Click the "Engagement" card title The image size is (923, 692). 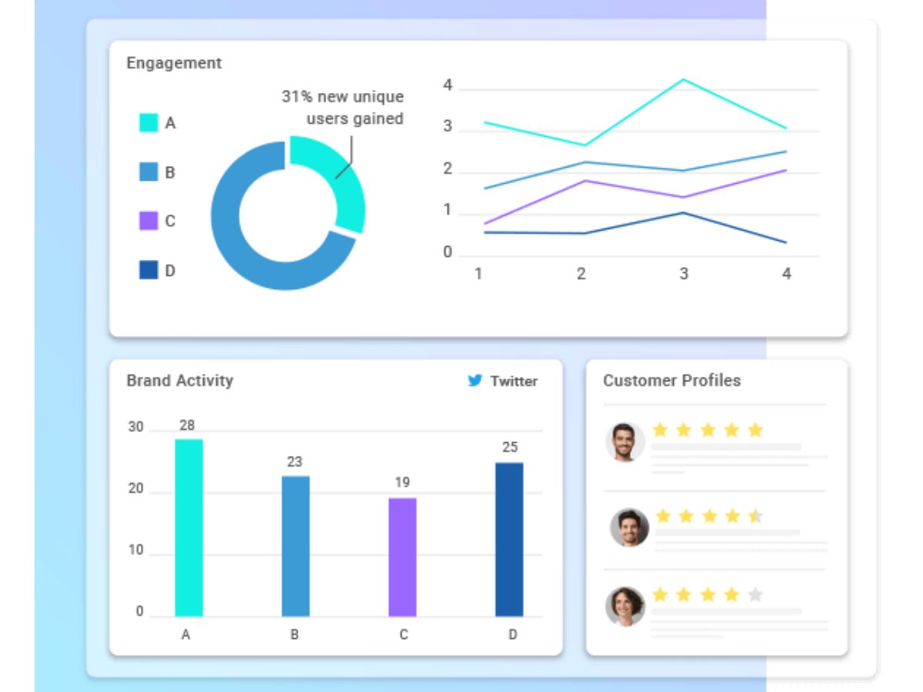[174, 63]
